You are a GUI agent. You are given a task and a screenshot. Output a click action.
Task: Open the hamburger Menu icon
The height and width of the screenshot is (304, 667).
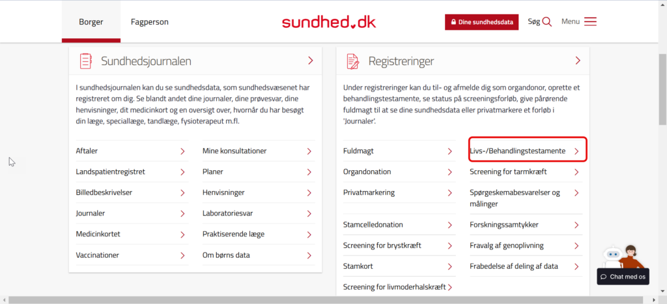pos(590,21)
